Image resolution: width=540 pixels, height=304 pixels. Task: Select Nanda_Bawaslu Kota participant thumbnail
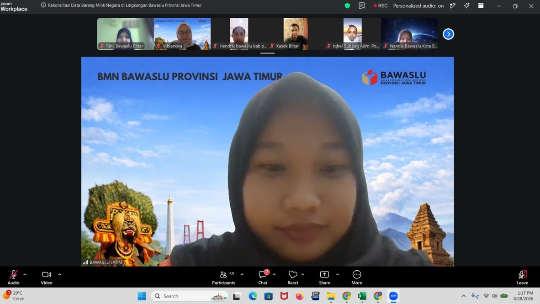coord(409,34)
